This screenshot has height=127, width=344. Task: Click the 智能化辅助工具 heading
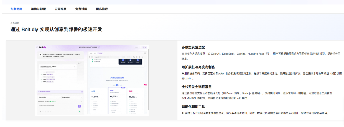[x=193, y=107]
